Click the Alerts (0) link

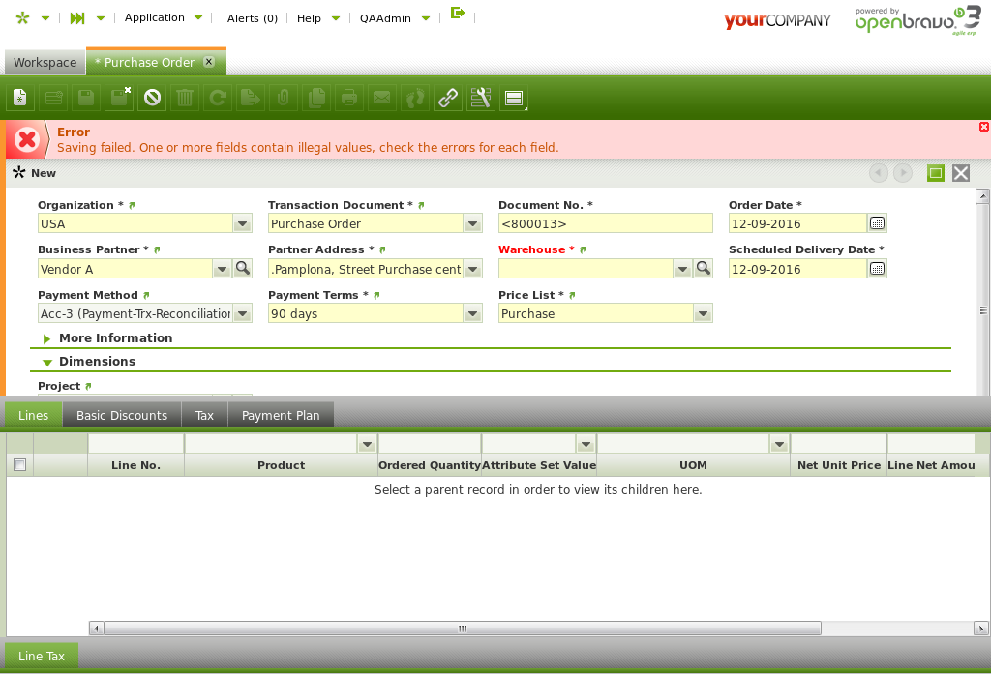pyautogui.click(x=253, y=18)
